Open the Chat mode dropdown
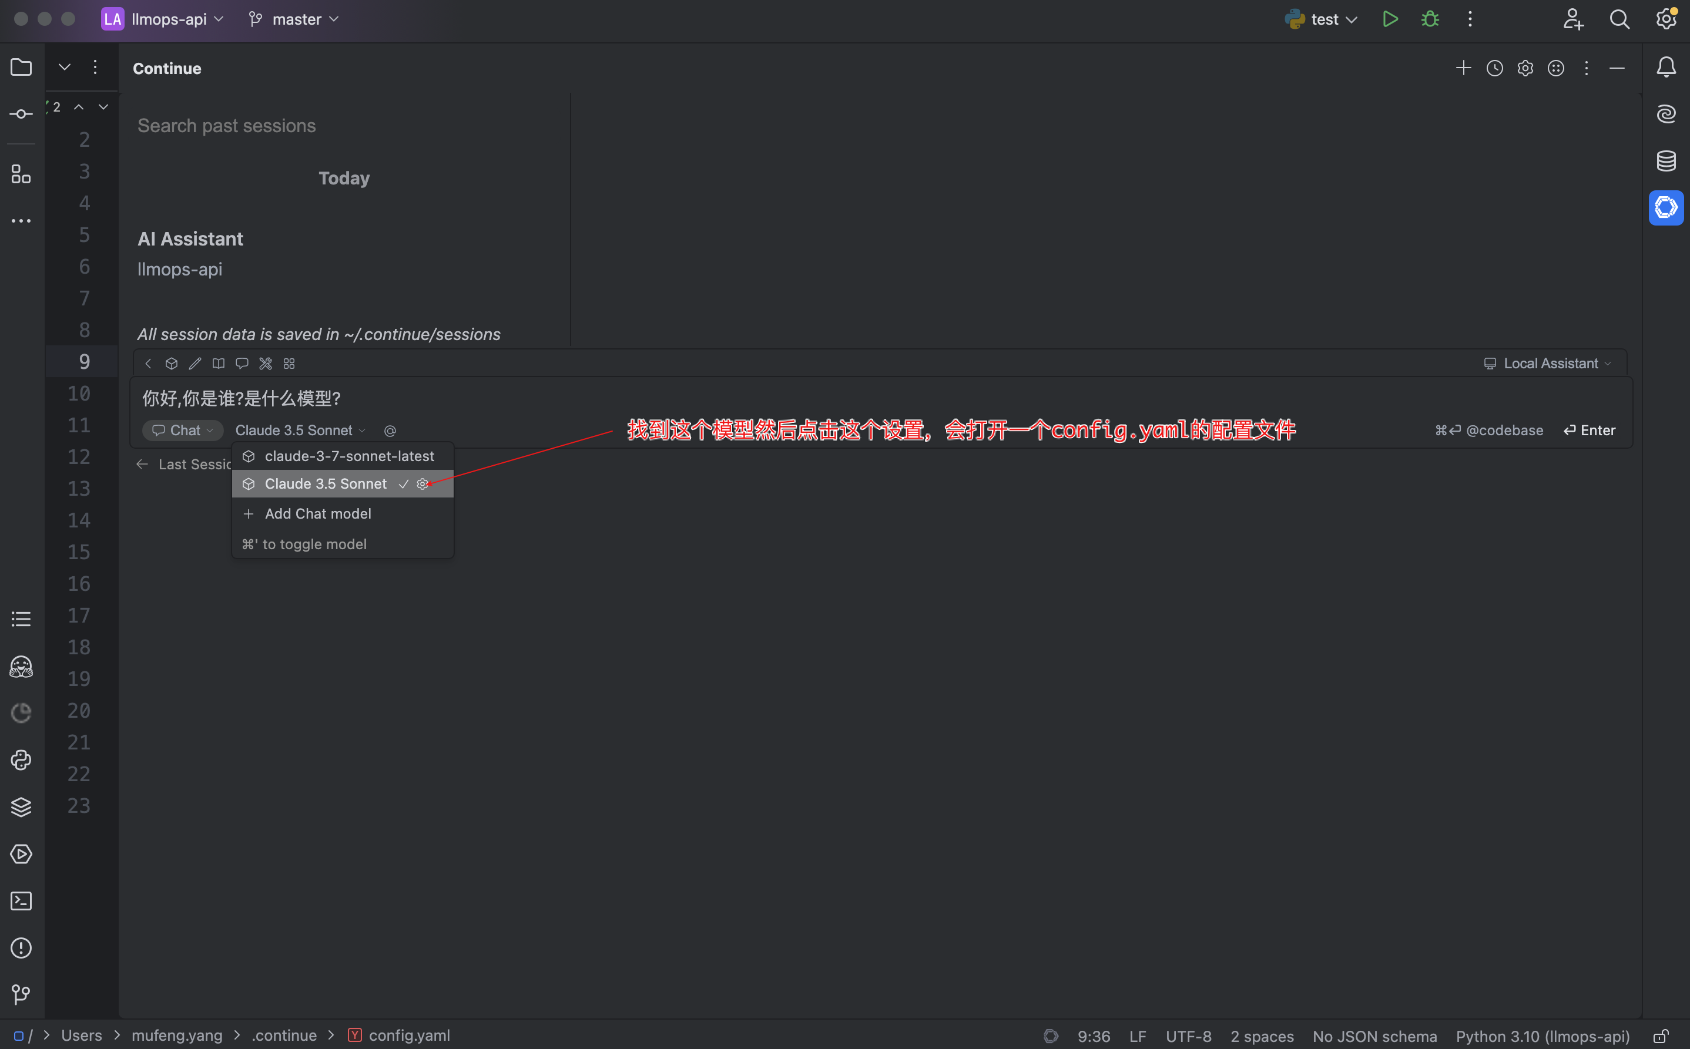This screenshot has height=1049, width=1690. click(x=182, y=430)
